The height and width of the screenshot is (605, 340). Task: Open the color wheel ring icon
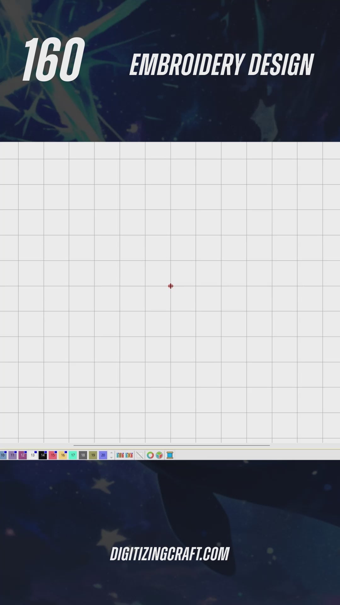point(150,455)
